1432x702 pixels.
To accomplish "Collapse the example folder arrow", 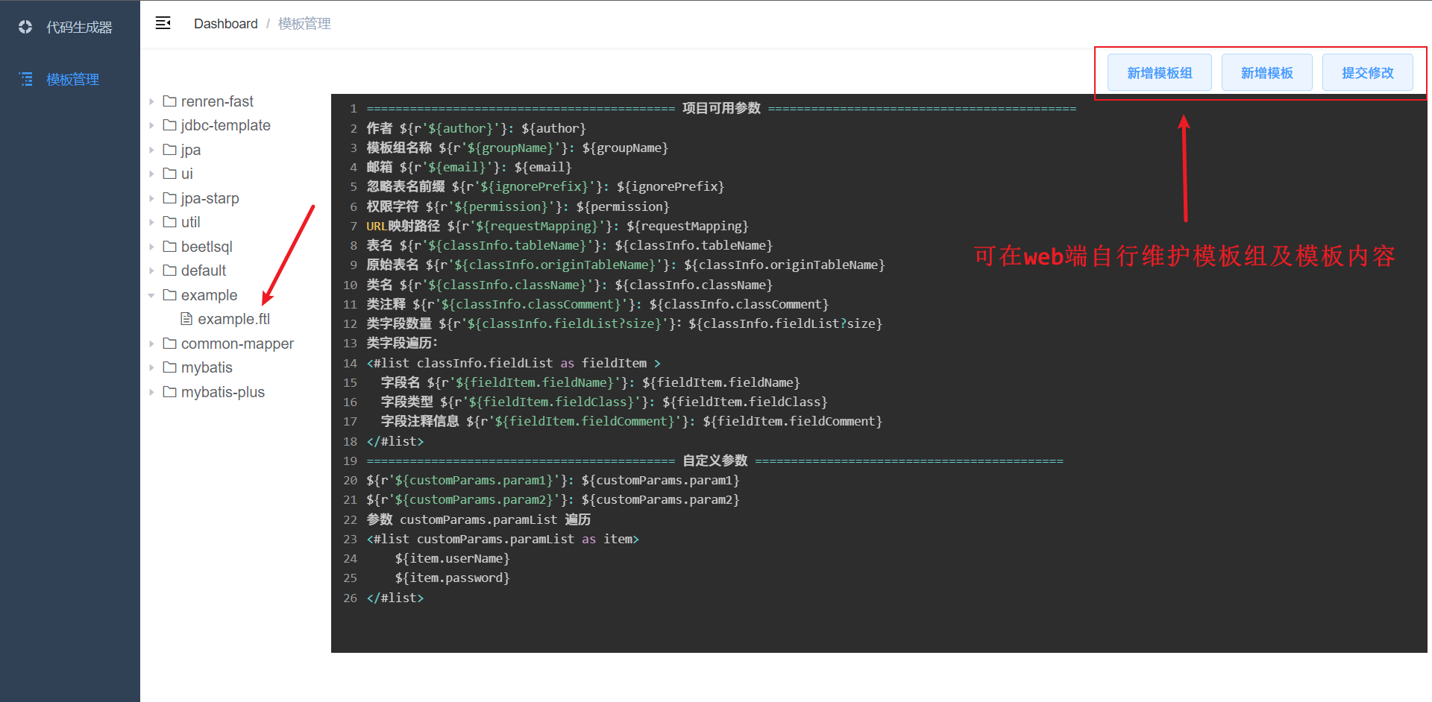I will pyautogui.click(x=151, y=295).
